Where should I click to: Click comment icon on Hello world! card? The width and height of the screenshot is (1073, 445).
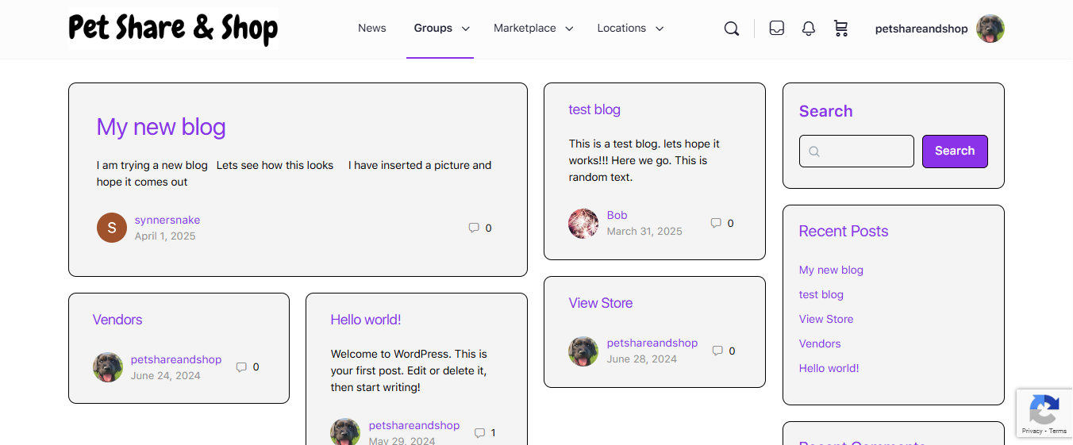pos(479,433)
